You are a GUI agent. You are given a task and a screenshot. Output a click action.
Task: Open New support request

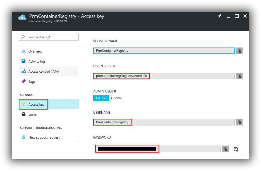pos(49,137)
